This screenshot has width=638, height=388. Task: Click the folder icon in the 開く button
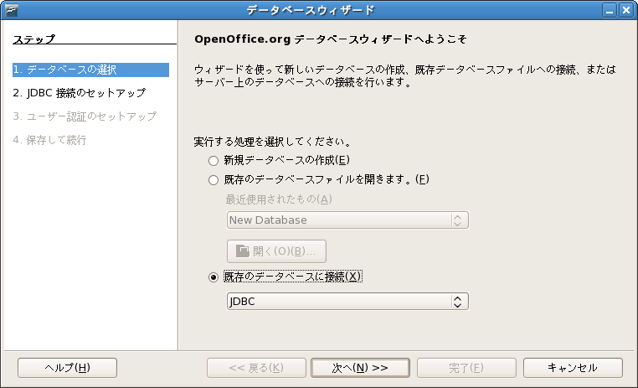243,251
